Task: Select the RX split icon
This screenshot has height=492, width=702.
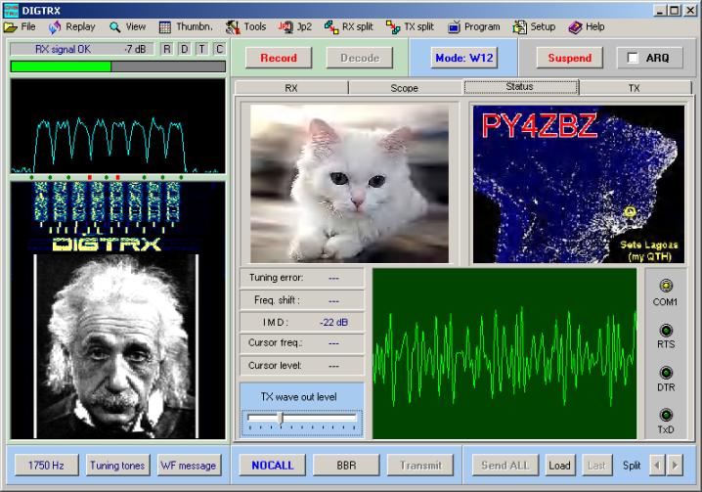Action: (x=332, y=26)
